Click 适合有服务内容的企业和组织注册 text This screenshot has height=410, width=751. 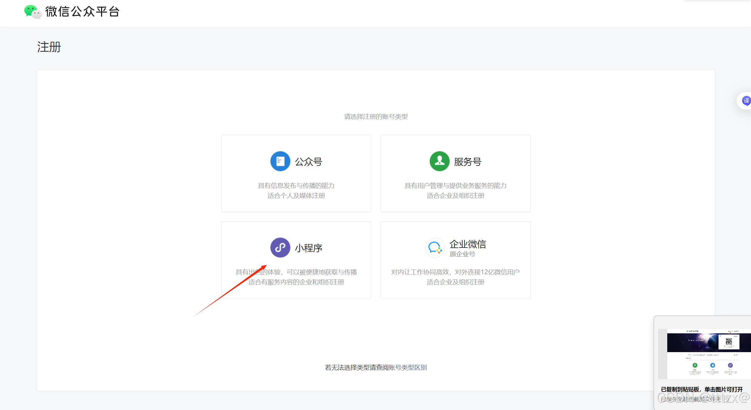[296, 282]
